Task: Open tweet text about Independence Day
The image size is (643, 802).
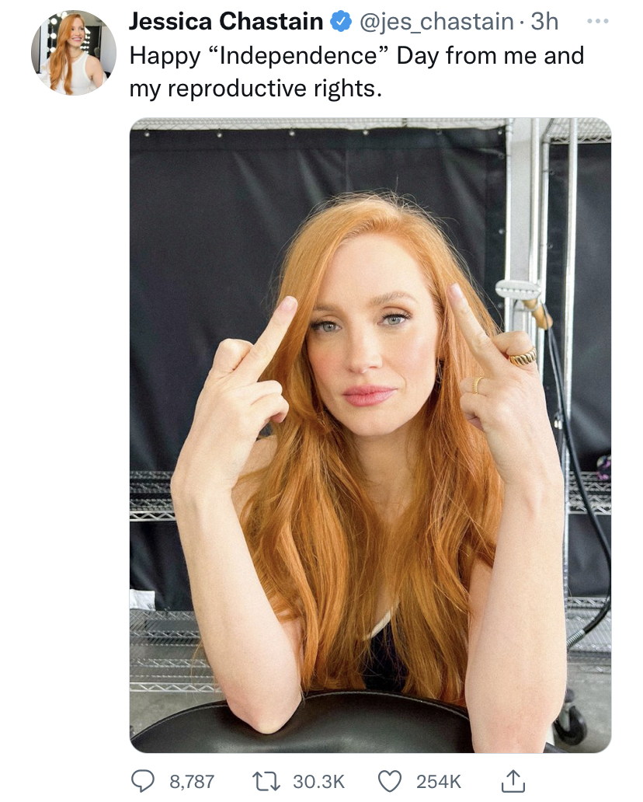Action: tap(356, 71)
